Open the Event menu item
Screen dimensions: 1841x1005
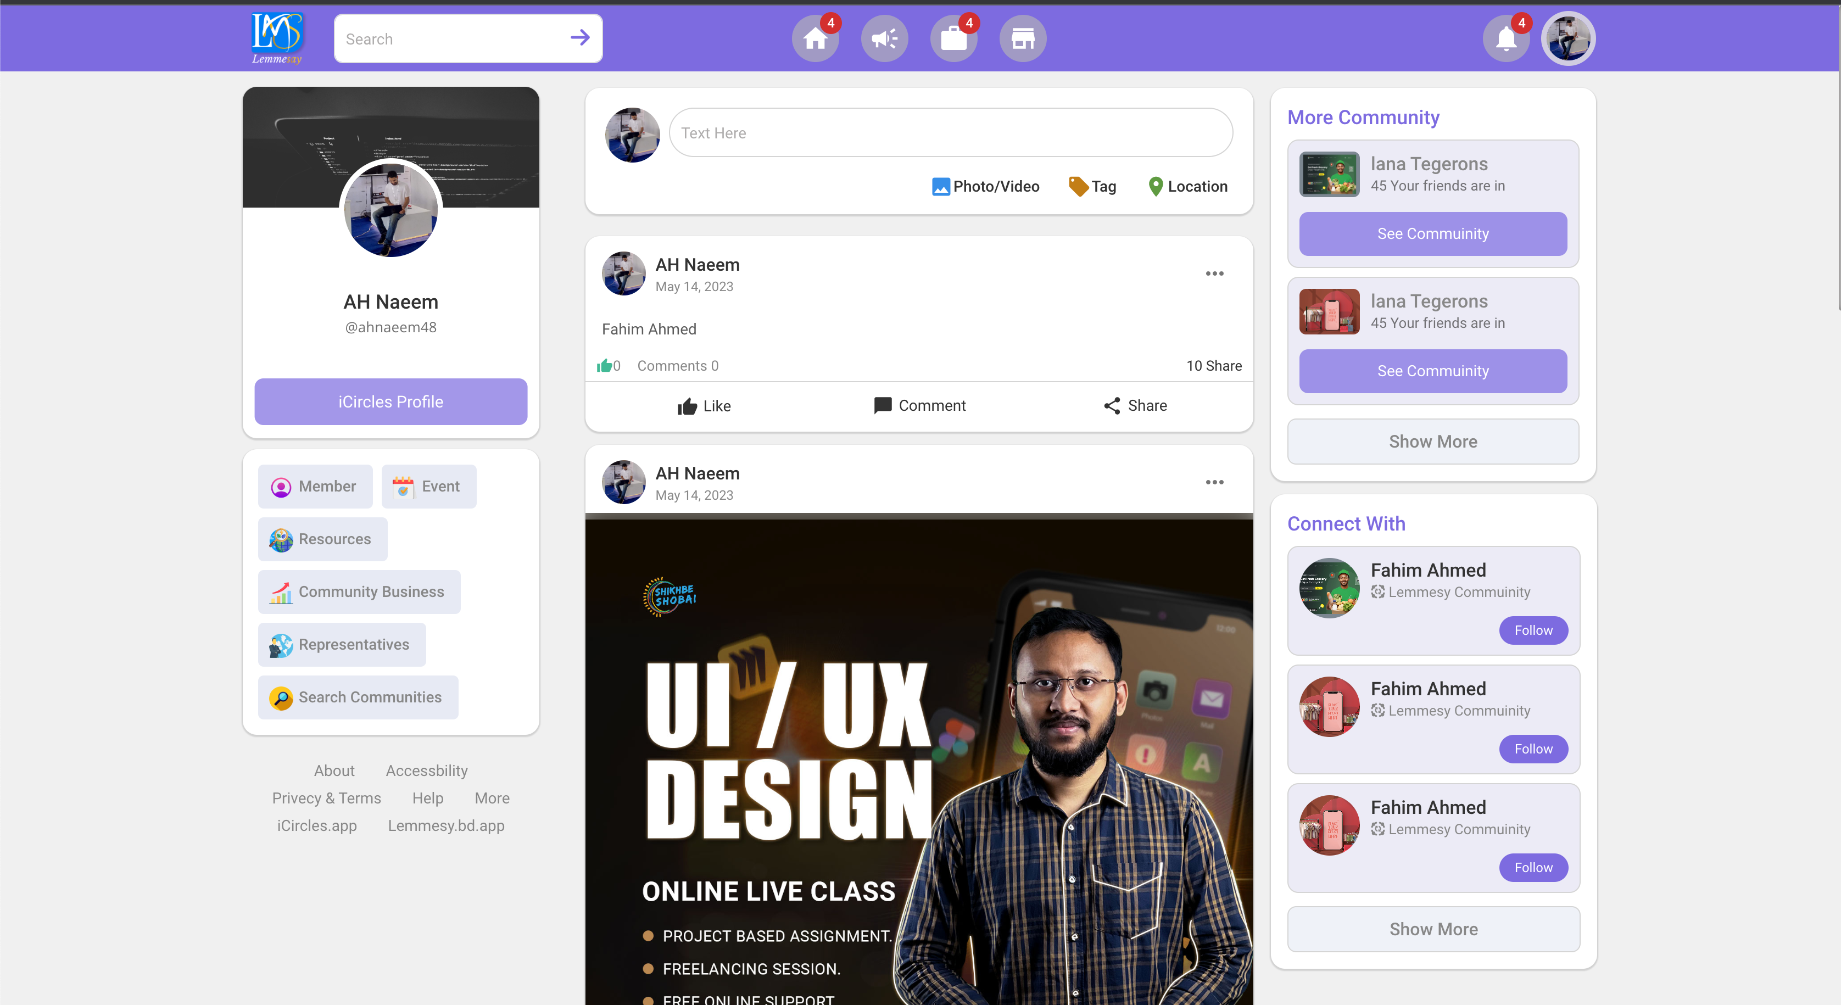point(429,487)
